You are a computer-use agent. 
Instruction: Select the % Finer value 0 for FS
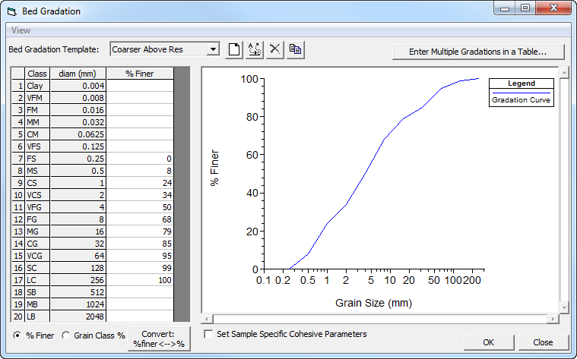[140, 159]
